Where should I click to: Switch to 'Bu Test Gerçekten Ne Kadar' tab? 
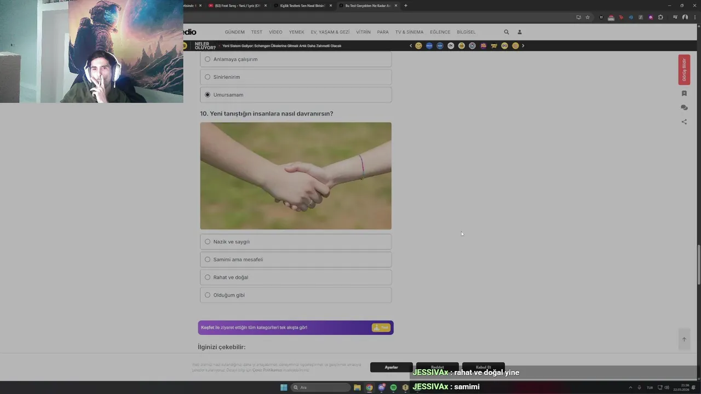(367, 5)
